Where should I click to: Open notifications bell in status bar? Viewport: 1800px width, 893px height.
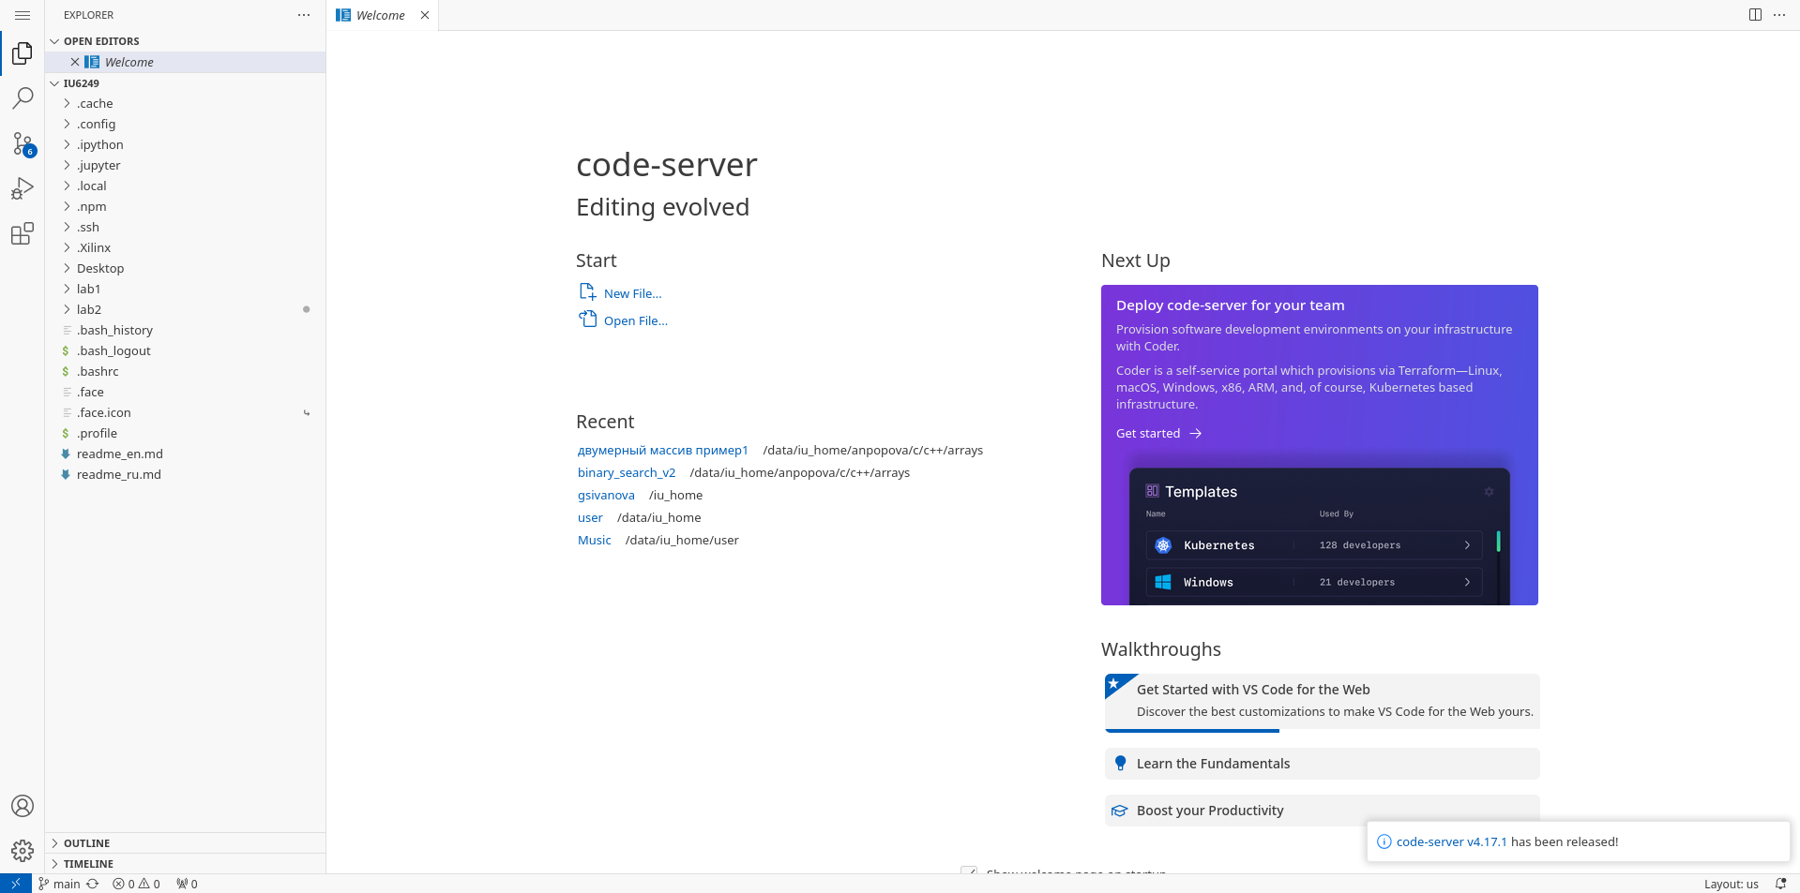(x=1781, y=883)
